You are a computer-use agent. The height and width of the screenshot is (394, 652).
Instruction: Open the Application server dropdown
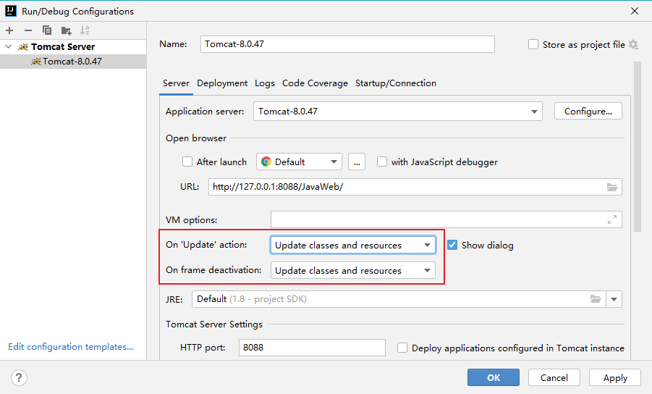click(397, 112)
